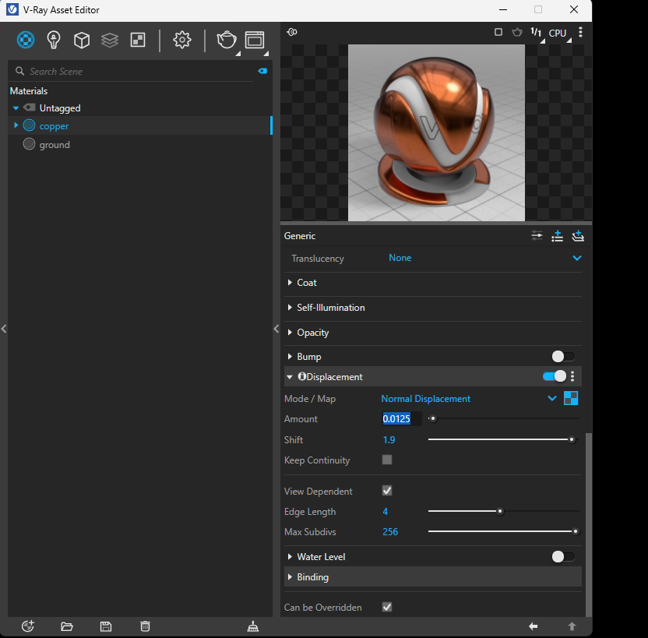This screenshot has width=648, height=638.
Task: Open the Translucency None dropdown
Action: pyautogui.click(x=484, y=258)
